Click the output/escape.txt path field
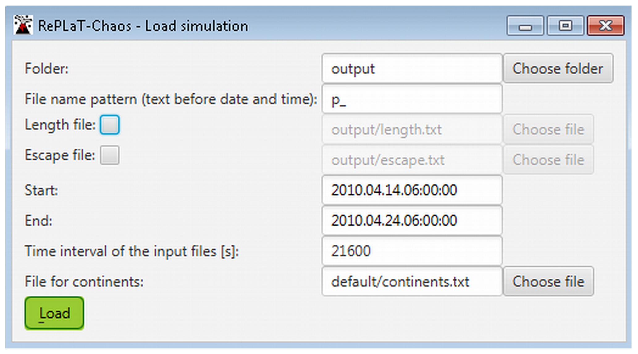The width and height of the screenshot is (638, 354). 412,160
